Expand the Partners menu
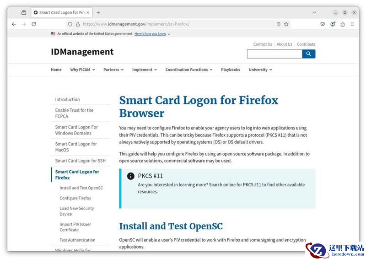The image size is (366, 259). (113, 70)
